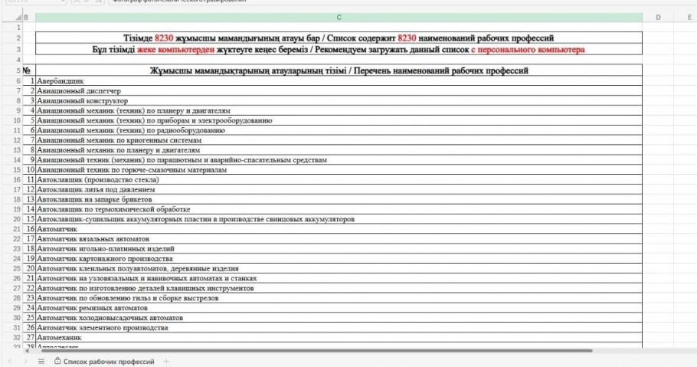Select the number cell 1 beside Авербандщик
This screenshot has height=367, width=697.
(x=29, y=81)
